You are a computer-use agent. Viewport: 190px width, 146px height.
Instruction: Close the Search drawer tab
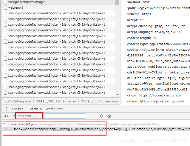tap(41, 109)
